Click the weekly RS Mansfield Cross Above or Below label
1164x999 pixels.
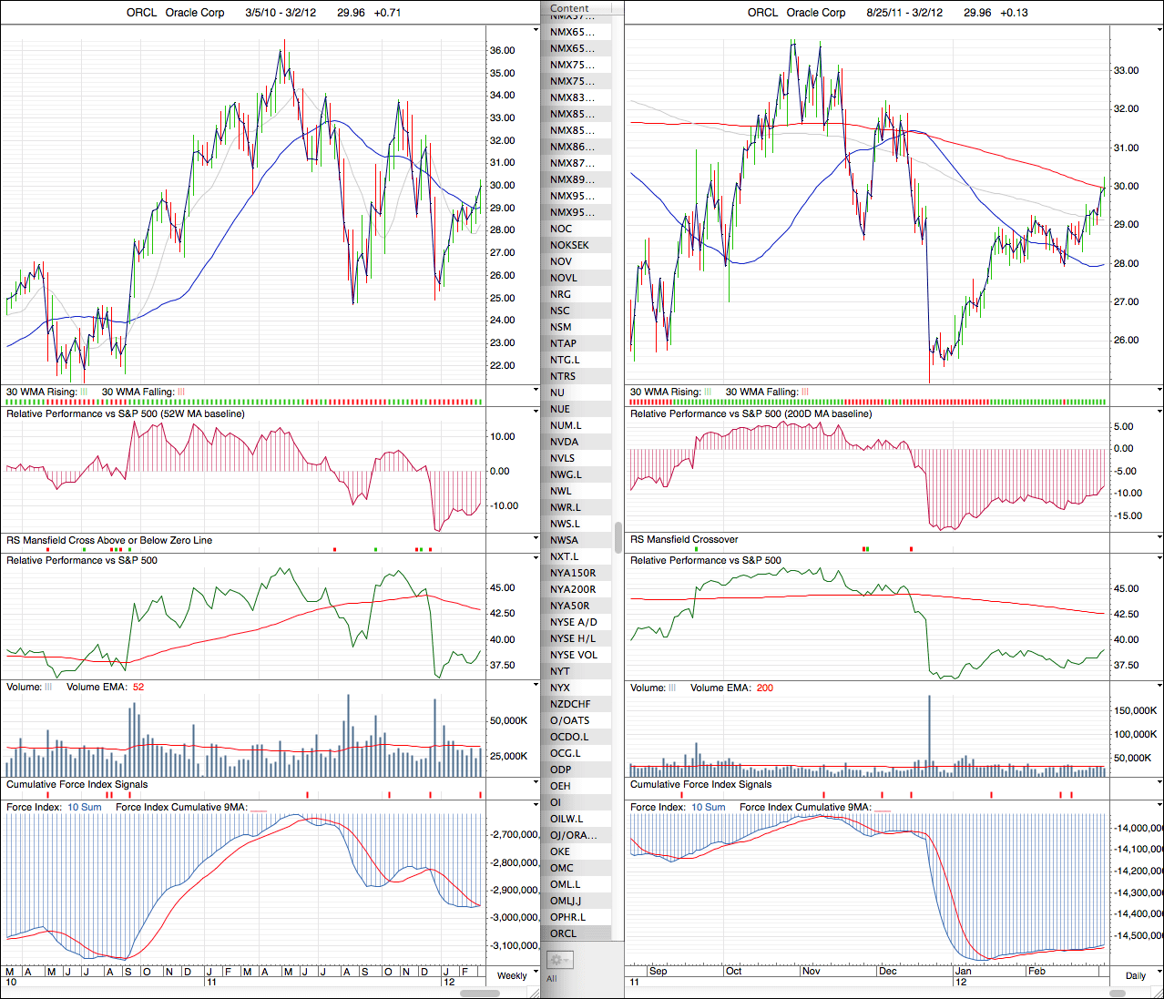click(109, 540)
